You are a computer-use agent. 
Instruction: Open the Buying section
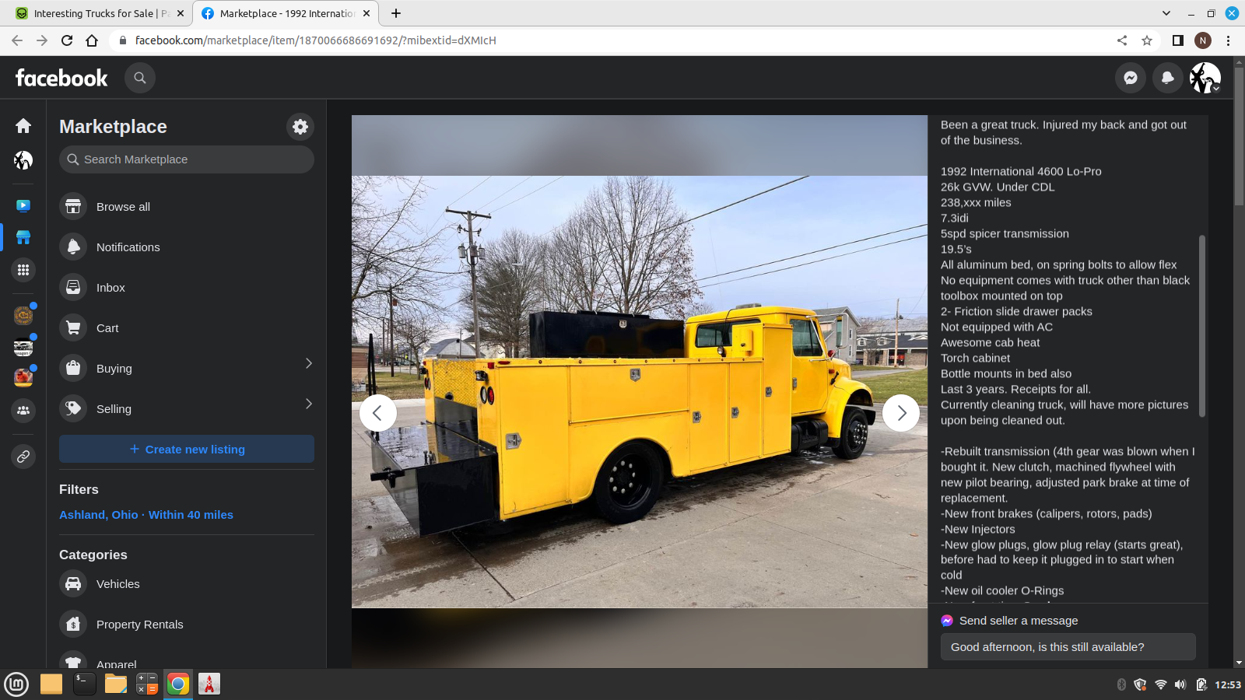point(187,368)
